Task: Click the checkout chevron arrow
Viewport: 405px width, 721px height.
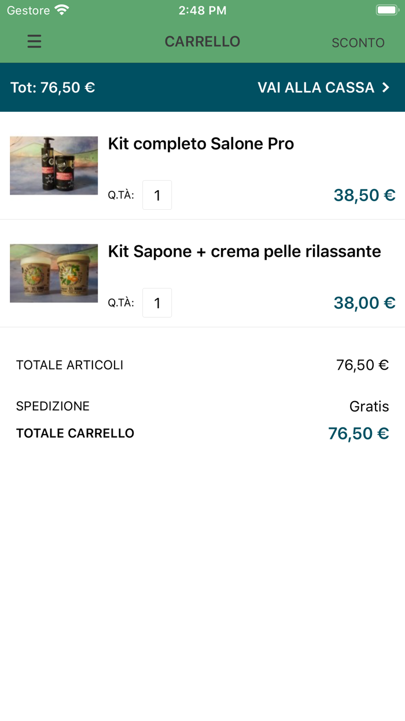Action: tap(386, 88)
